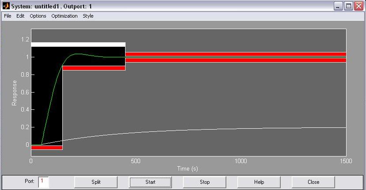Click the 0.2 tick label on response axis
Viewport: 366px width, 190px height.
click(x=25, y=127)
